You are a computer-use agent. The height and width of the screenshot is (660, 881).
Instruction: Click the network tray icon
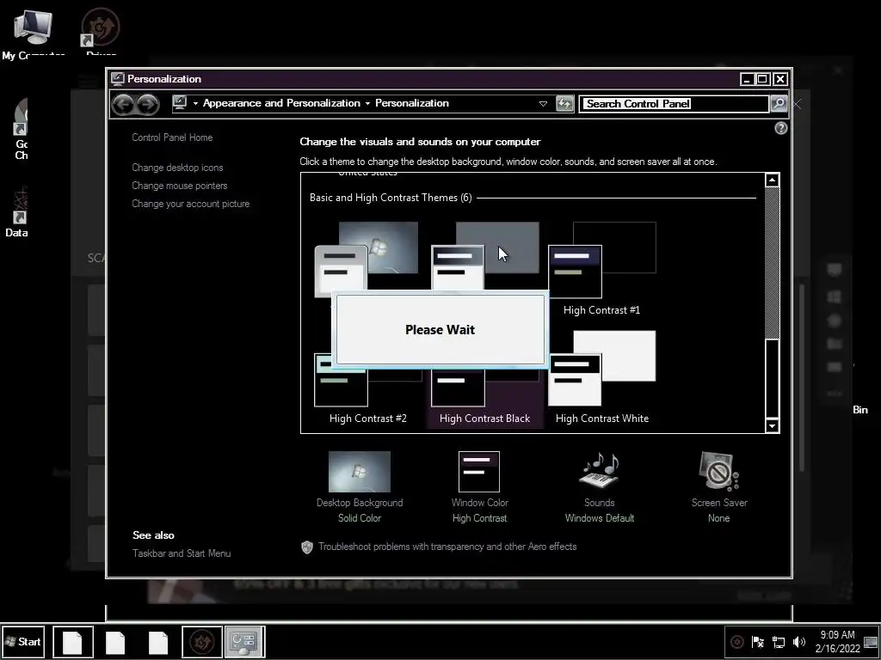[x=779, y=641]
